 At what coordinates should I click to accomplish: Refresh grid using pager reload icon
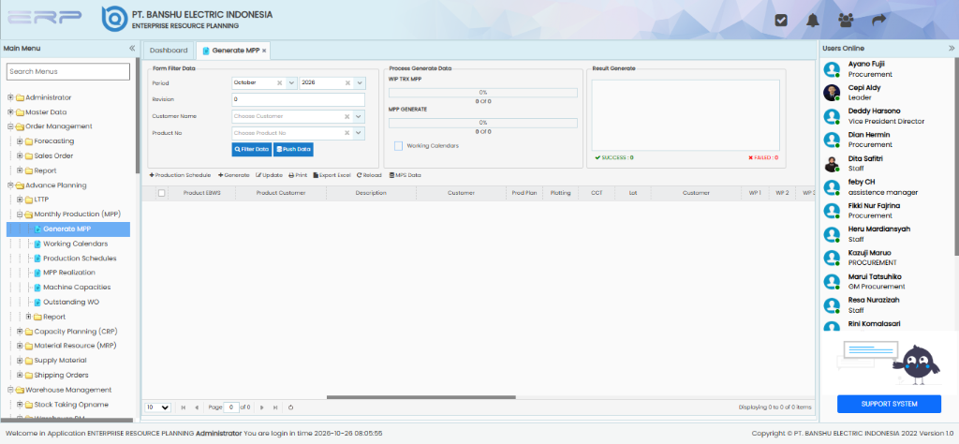290,407
